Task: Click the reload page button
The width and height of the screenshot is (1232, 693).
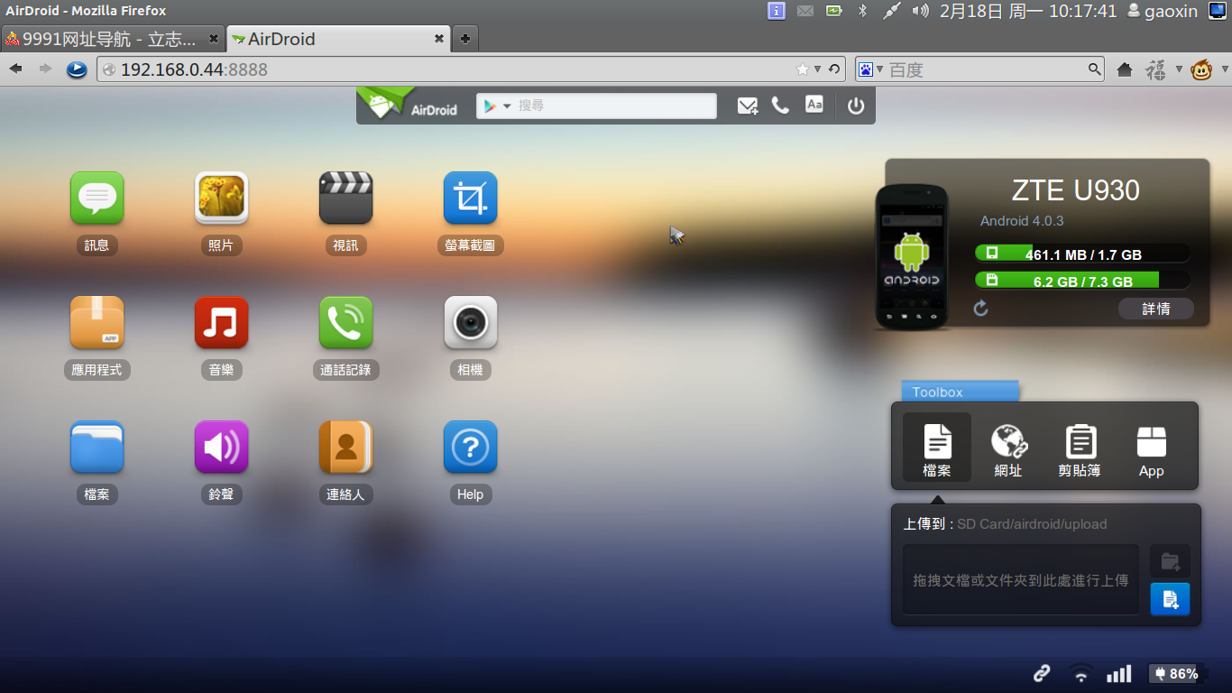Action: click(x=834, y=69)
